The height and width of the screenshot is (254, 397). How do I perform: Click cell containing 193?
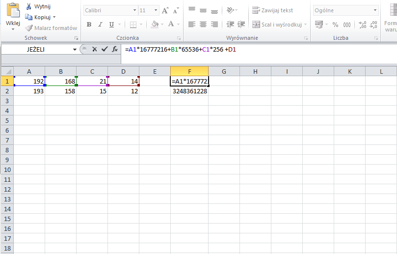(29, 91)
